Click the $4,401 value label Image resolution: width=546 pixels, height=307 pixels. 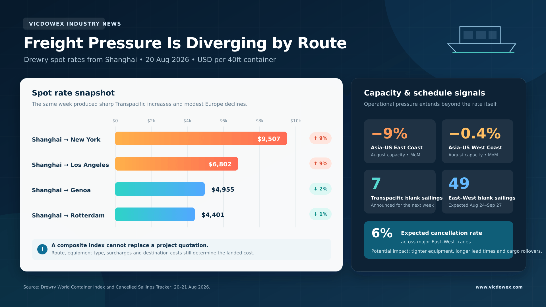click(213, 215)
